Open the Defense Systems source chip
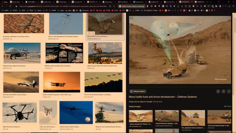Image resolution: width=236 pixels, height=133 pixels. (138, 91)
